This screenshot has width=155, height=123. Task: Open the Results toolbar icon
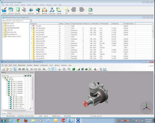click(59, 11)
